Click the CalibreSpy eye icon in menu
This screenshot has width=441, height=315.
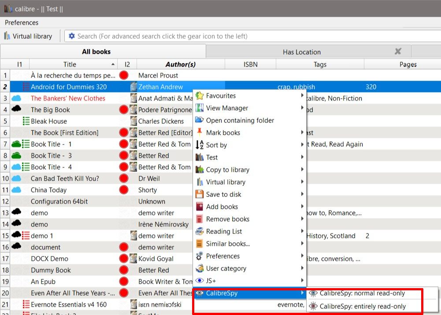(x=200, y=293)
